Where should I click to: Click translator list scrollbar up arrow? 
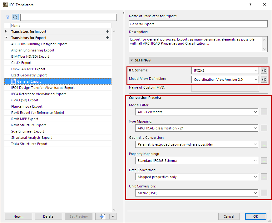pos(114,32)
